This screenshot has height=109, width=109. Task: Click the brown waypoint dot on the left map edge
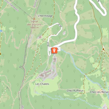(0, 54)
